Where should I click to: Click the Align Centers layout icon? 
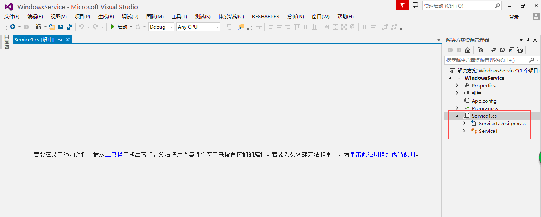(279, 27)
